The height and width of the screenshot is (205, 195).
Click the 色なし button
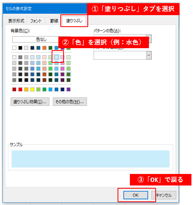pyautogui.click(x=41, y=39)
